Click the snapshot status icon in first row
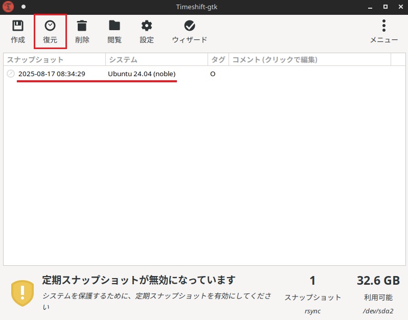 pyautogui.click(x=11, y=74)
